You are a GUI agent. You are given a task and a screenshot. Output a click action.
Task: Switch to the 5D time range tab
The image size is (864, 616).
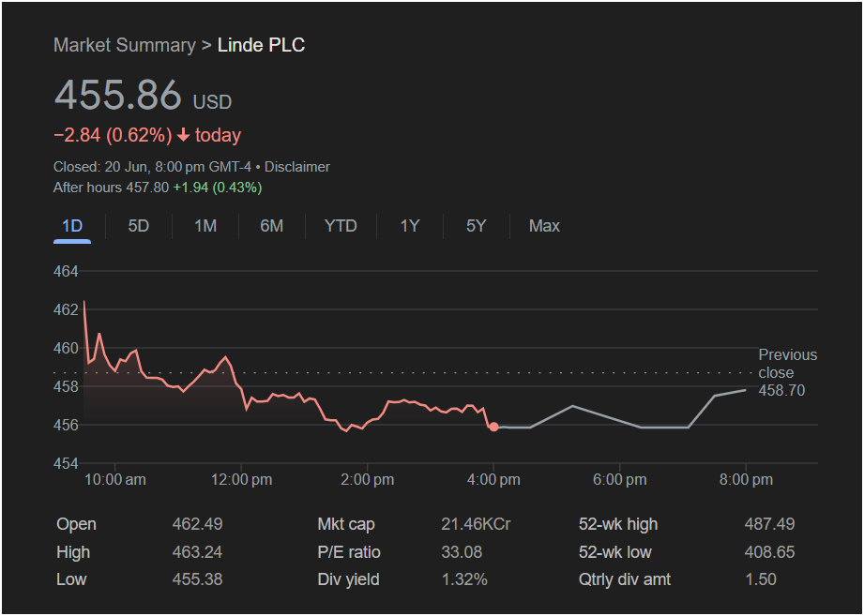point(138,226)
